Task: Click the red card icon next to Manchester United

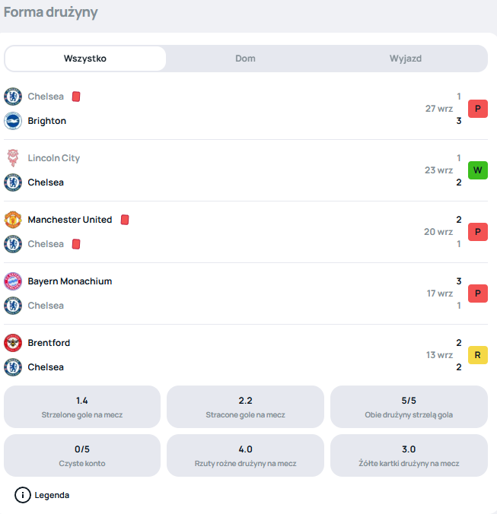Action: click(125, 220)
